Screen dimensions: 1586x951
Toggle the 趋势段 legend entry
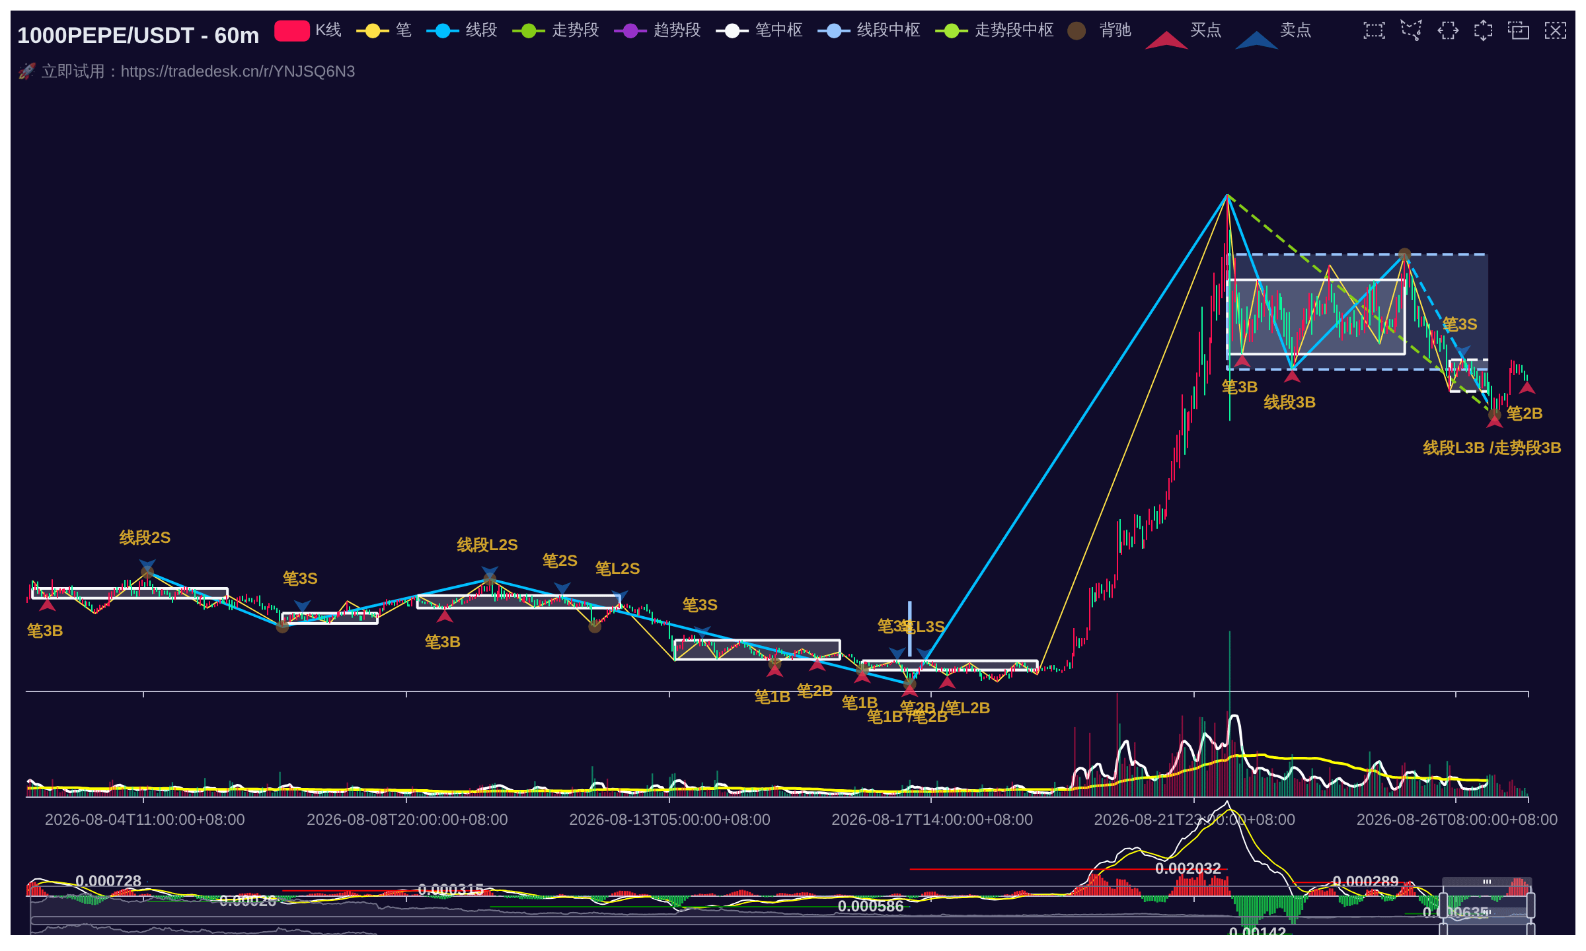(658, 30)
